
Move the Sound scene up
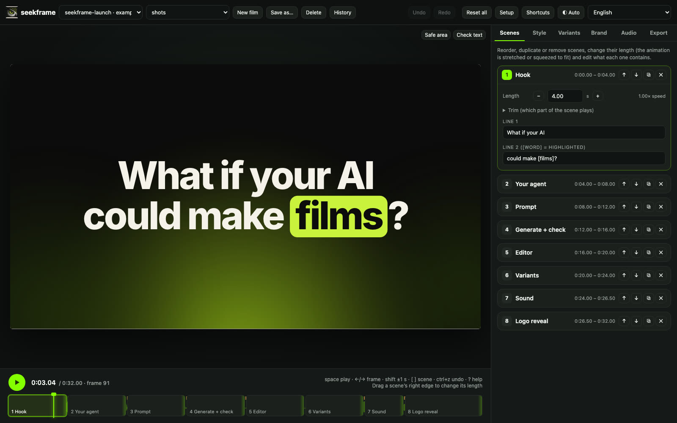(x=624, y=298)
